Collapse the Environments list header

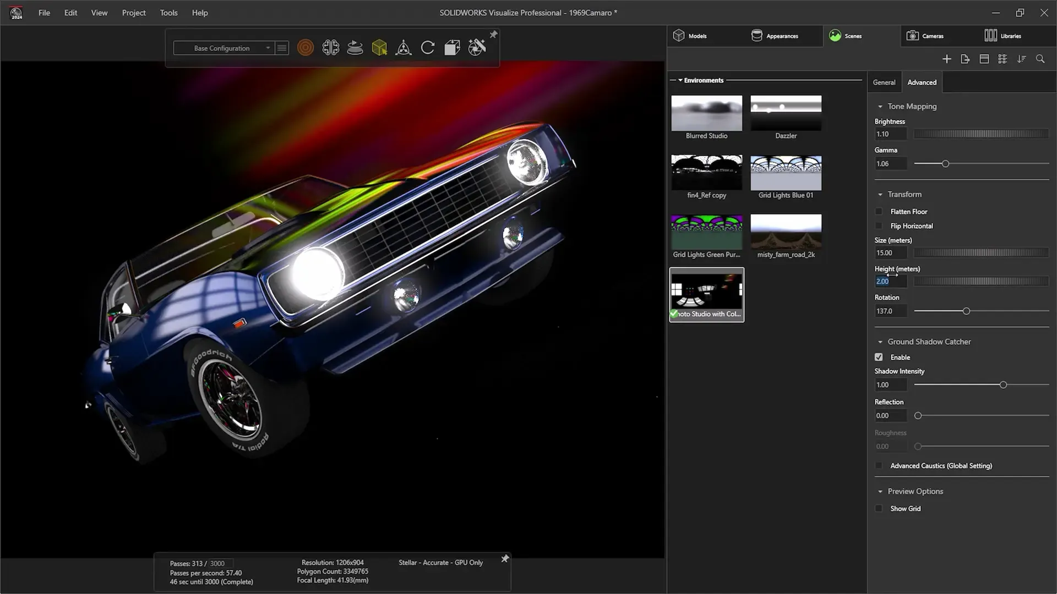point(680,80)
